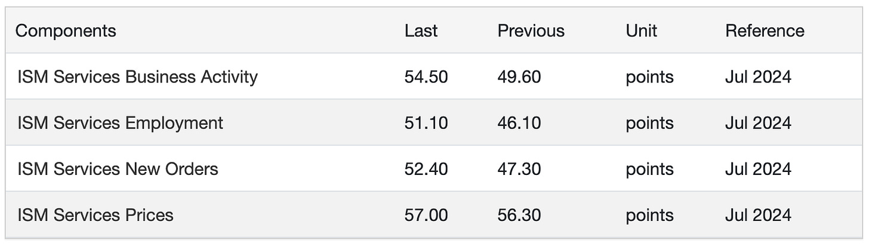869x246 pixels.
Task: Click the Unit column header
Action: [642, 30]
